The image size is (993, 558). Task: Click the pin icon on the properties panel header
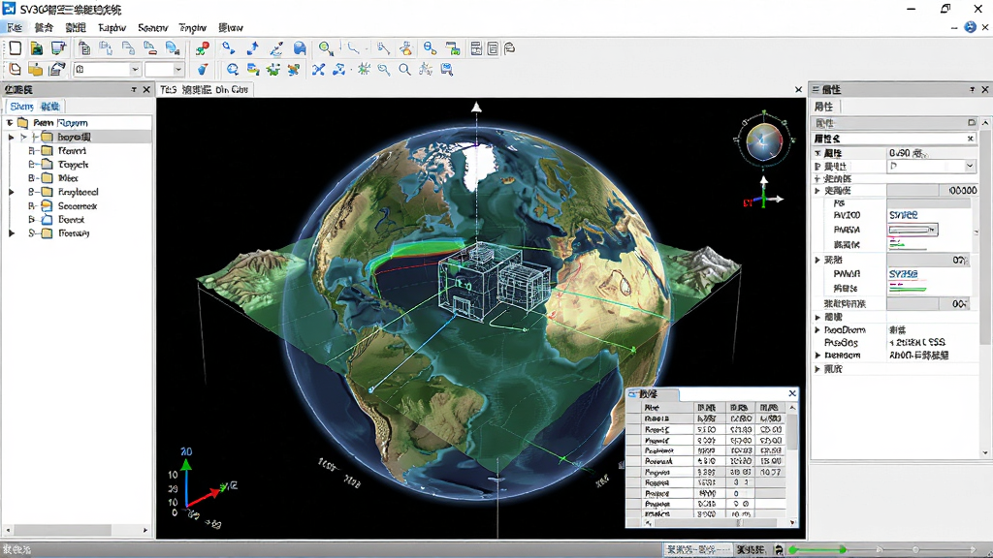pyautogui.click(x=972, y=90)
